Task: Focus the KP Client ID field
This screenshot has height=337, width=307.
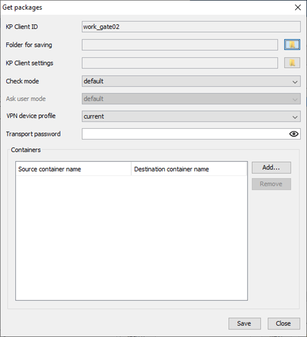Action: click(191, 27)
